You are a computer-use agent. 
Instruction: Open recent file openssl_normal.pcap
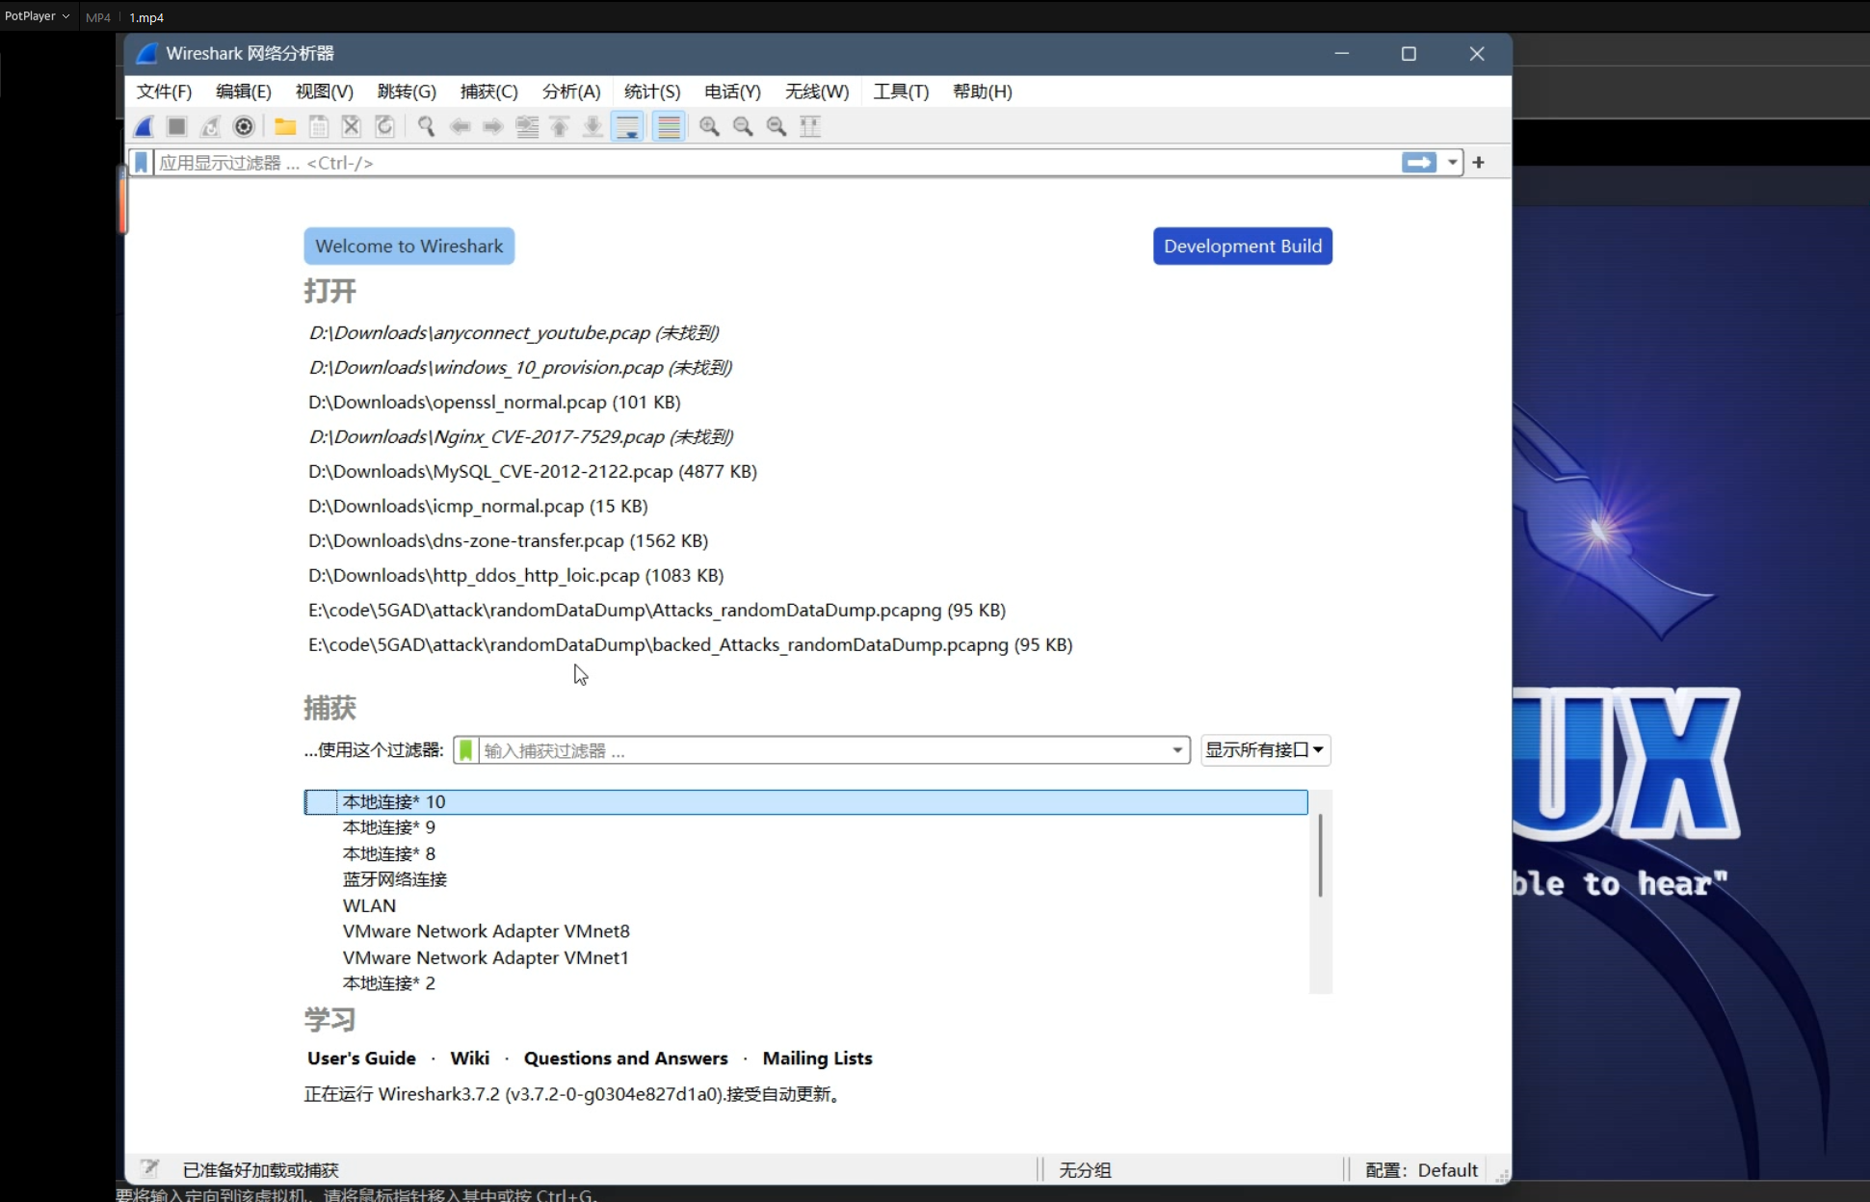[494, 402]
